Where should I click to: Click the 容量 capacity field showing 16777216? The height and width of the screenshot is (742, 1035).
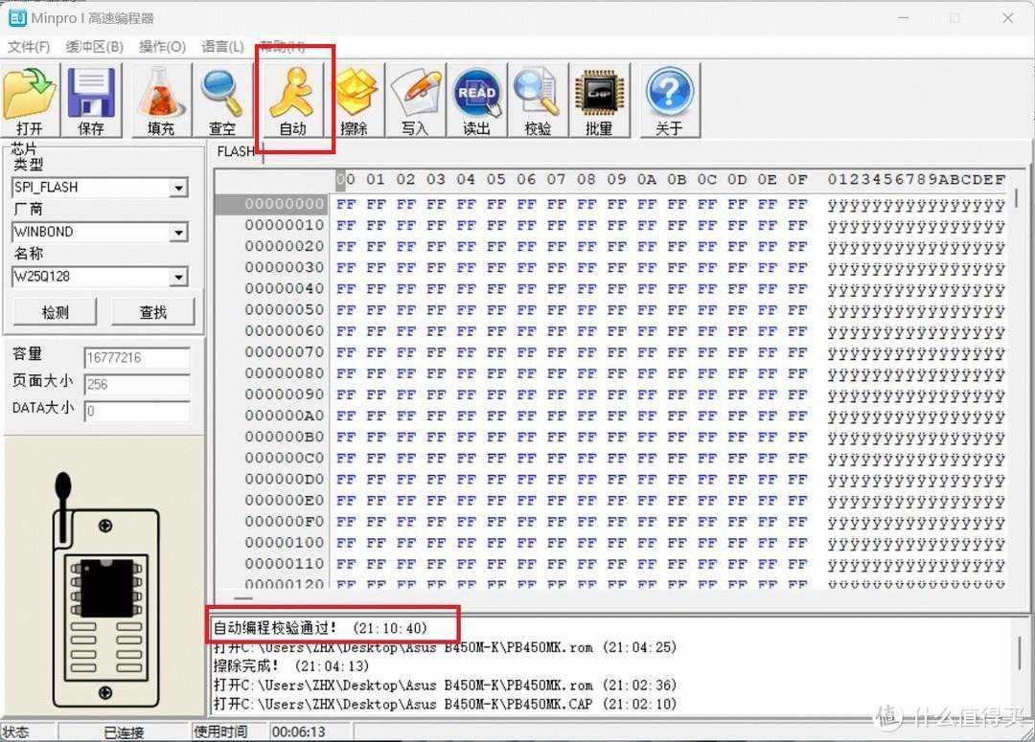[x=136, y=358]
